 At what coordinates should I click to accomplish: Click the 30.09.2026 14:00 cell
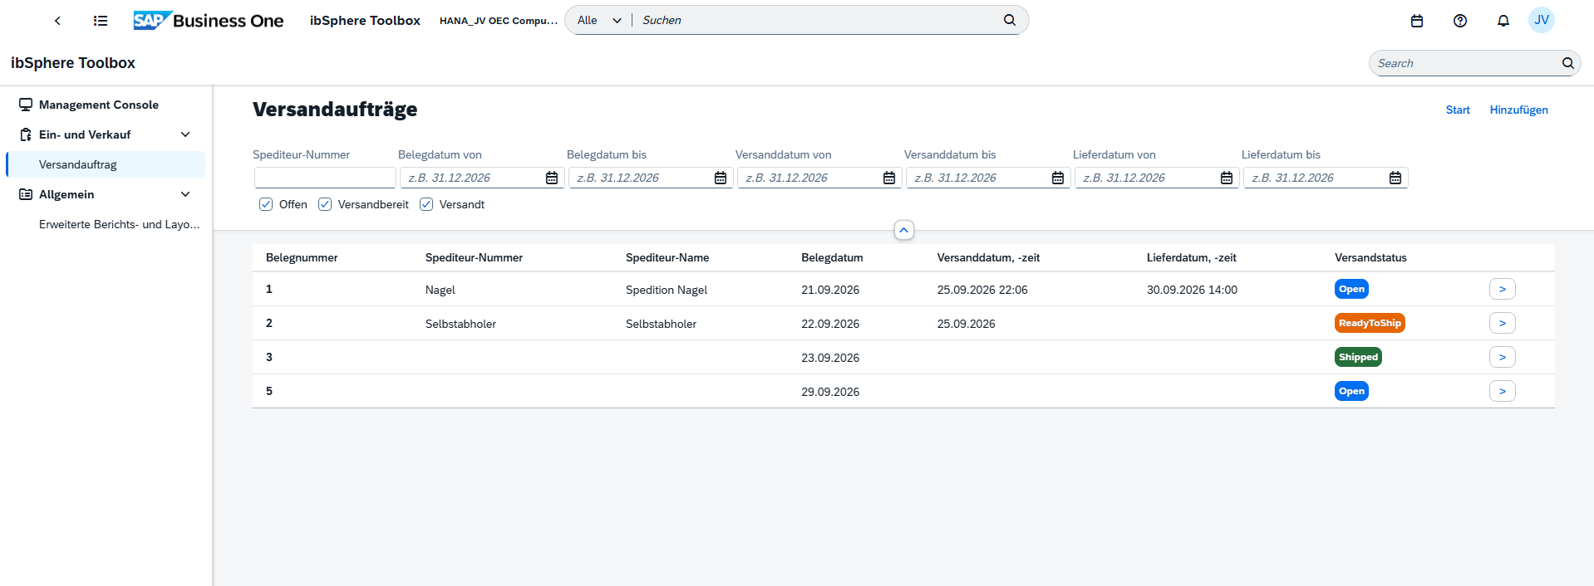1192,290
